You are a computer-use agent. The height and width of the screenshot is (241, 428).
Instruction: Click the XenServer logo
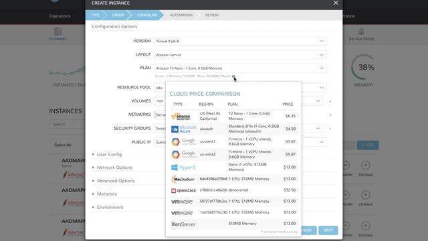(183, 224)
